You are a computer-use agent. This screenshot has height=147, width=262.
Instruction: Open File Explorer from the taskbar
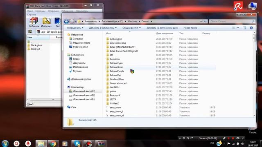(x=41, y=143)
